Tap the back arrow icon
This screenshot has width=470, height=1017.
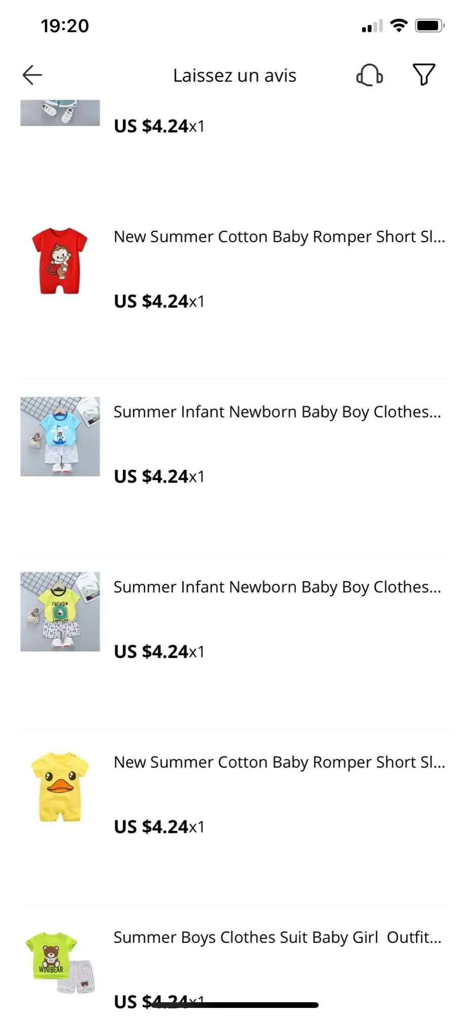point(32,75)
